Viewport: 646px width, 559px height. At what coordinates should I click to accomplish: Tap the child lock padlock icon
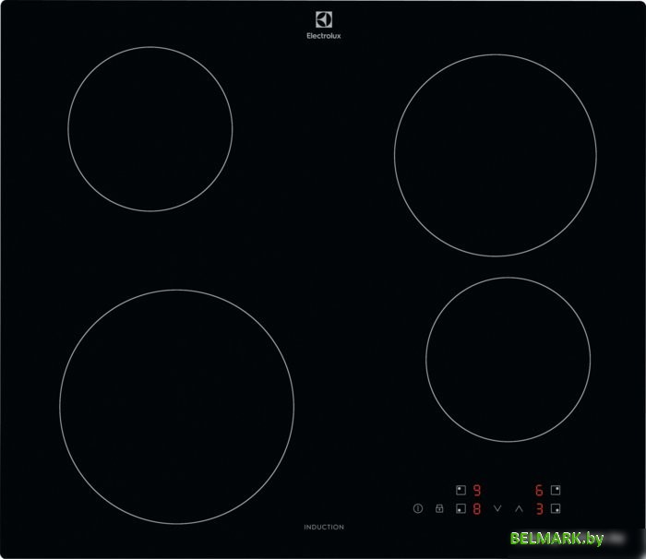(x=439, y=508)
